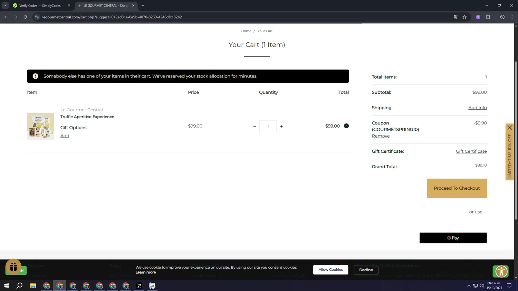Open volume control in system tray
The image size is (518, 291).
pyautogui.click(x=482, y=285)
